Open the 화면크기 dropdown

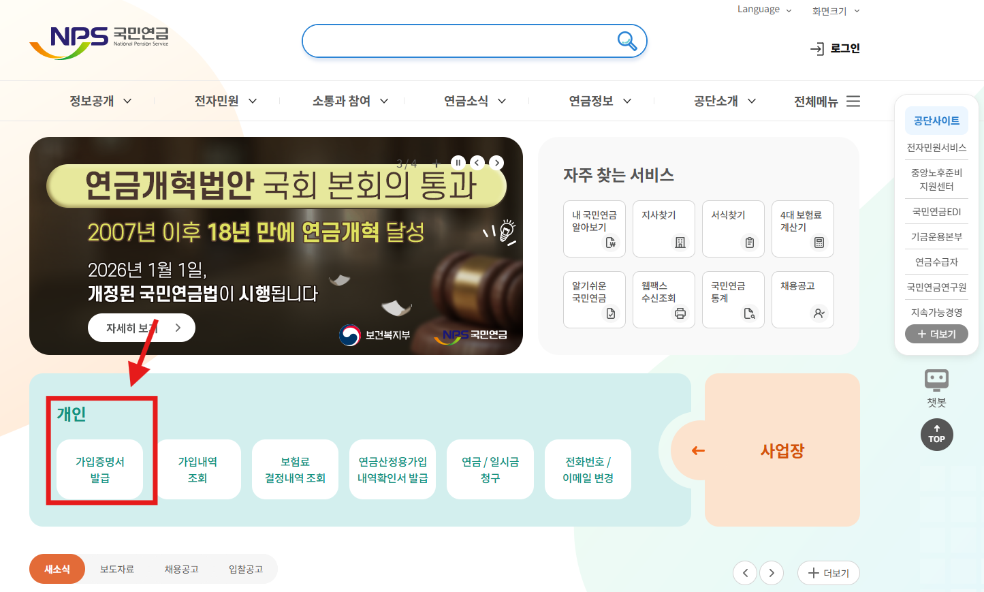coord(836,11)
